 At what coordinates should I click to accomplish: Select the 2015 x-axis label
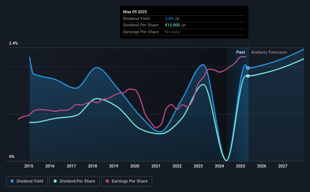29,166
